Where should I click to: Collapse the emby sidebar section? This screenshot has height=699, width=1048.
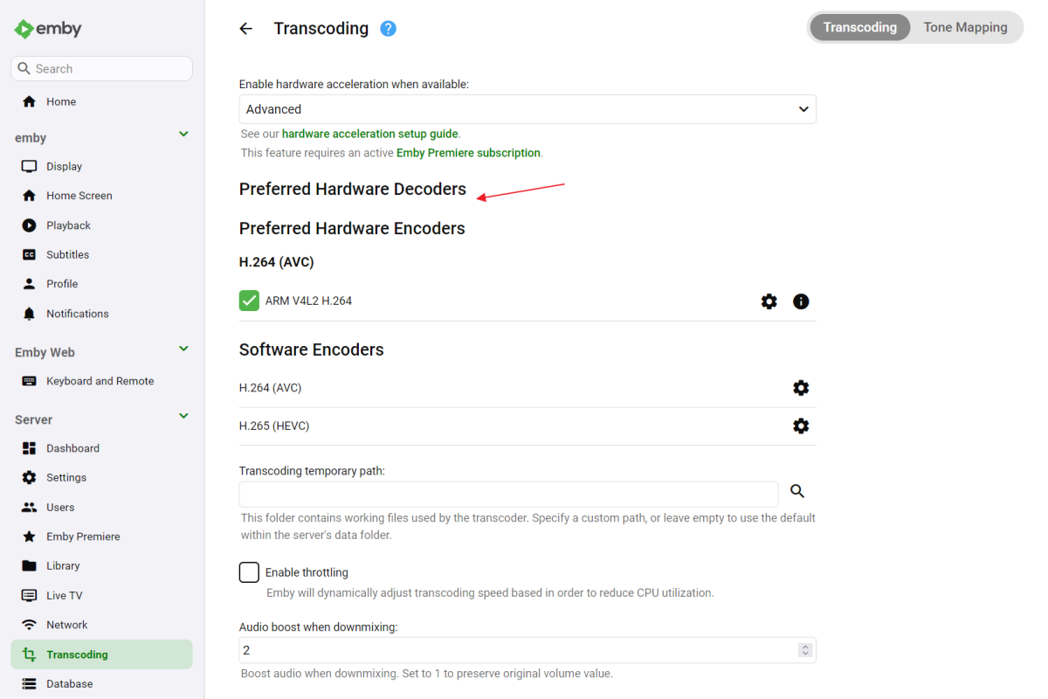[183, 135]
